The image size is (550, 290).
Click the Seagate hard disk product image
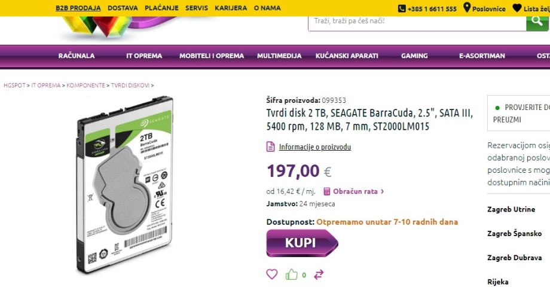coord(125,184)
